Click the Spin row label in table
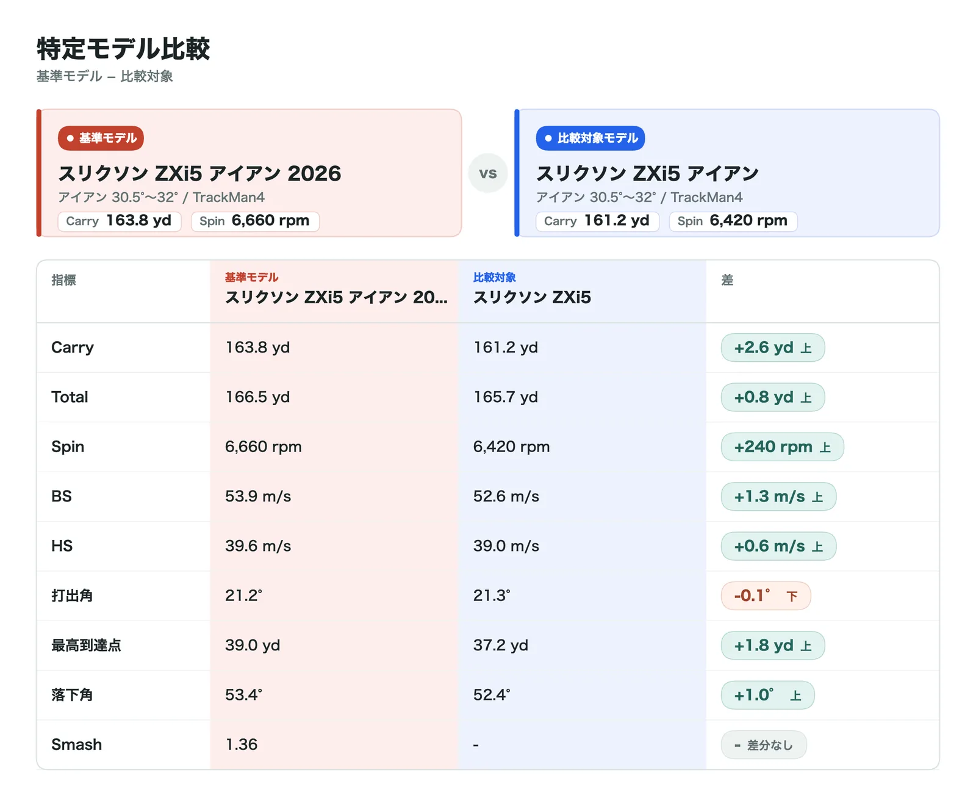Viewport: 976px width, 806px height. [x=68, y=447]
